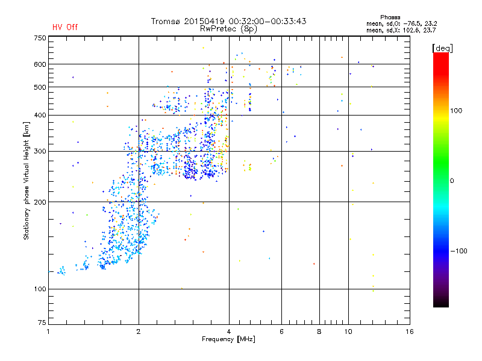Click colorbar tick label '-100'
This screenshot has width=482, height=361.
(x=459, y=251)
